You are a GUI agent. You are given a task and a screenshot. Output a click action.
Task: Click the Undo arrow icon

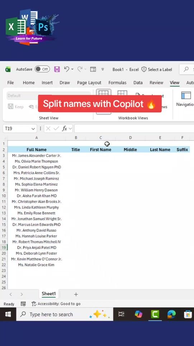67,69
